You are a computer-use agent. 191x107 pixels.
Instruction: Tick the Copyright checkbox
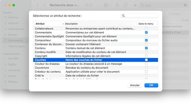pyautogui.click(x=146, y=56)
